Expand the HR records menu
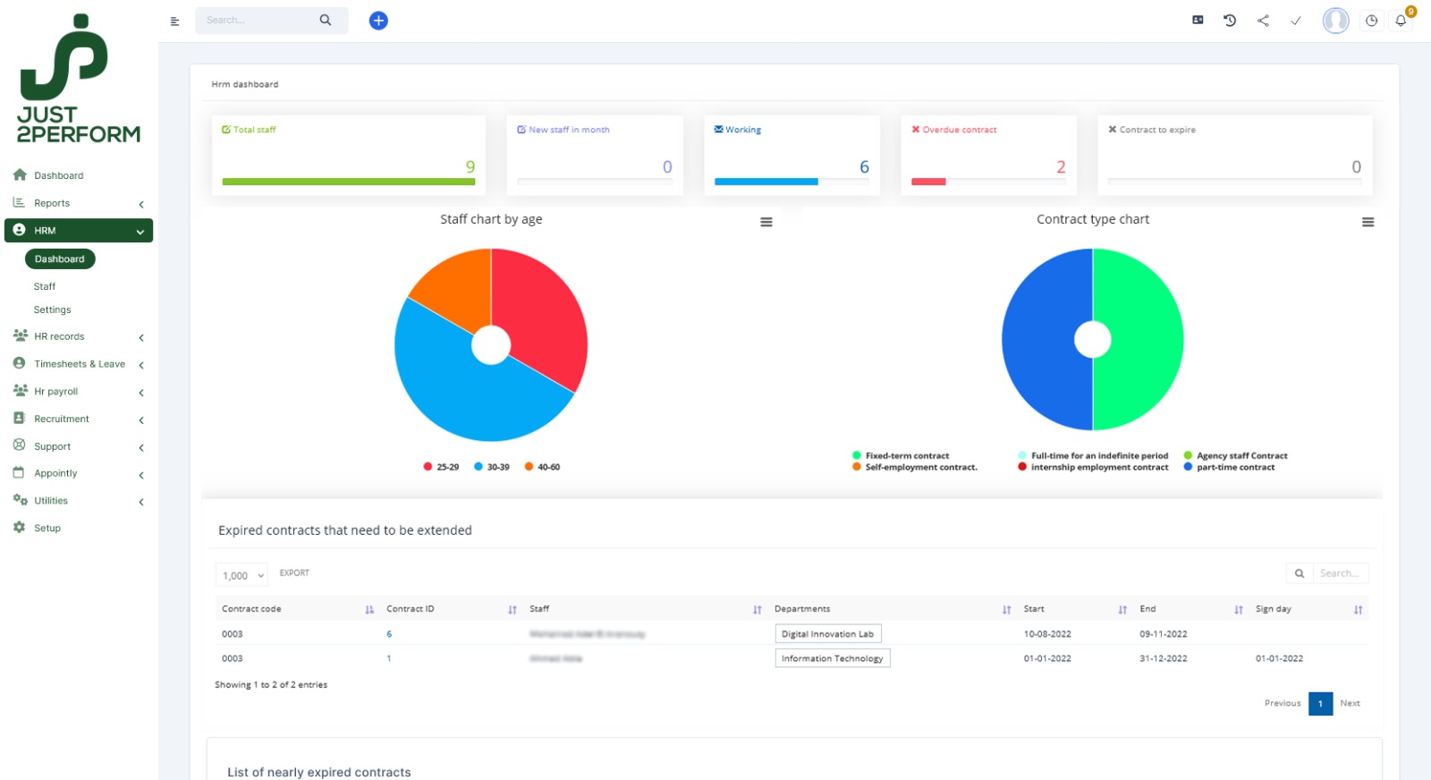The image size is (1431, 780). [x=79, y=336]
